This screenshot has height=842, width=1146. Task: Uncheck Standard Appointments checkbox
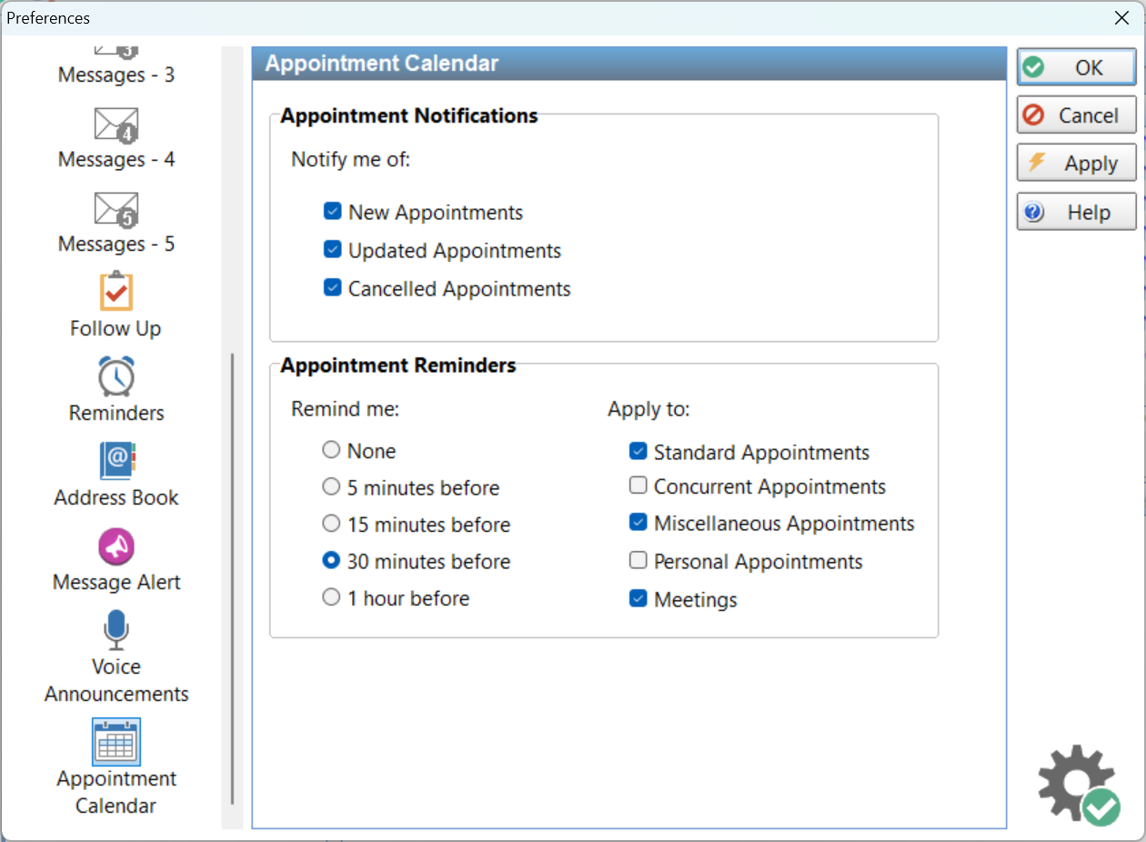[x=638, y=452]
